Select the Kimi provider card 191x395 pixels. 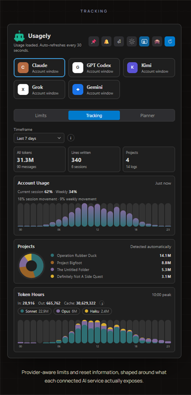[149, 68]
